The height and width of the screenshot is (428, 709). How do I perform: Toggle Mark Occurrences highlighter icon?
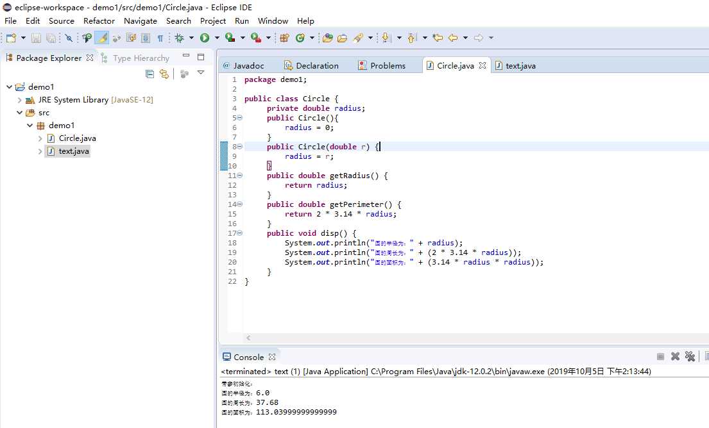[x=102, y=38]
